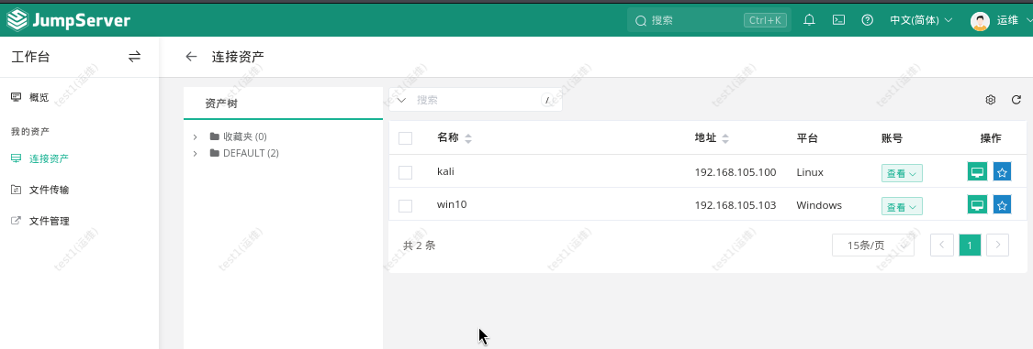This screenshot has height=349, width=1033.
Task: Focus the global 搜索 field
Action: tap(708, 20)
